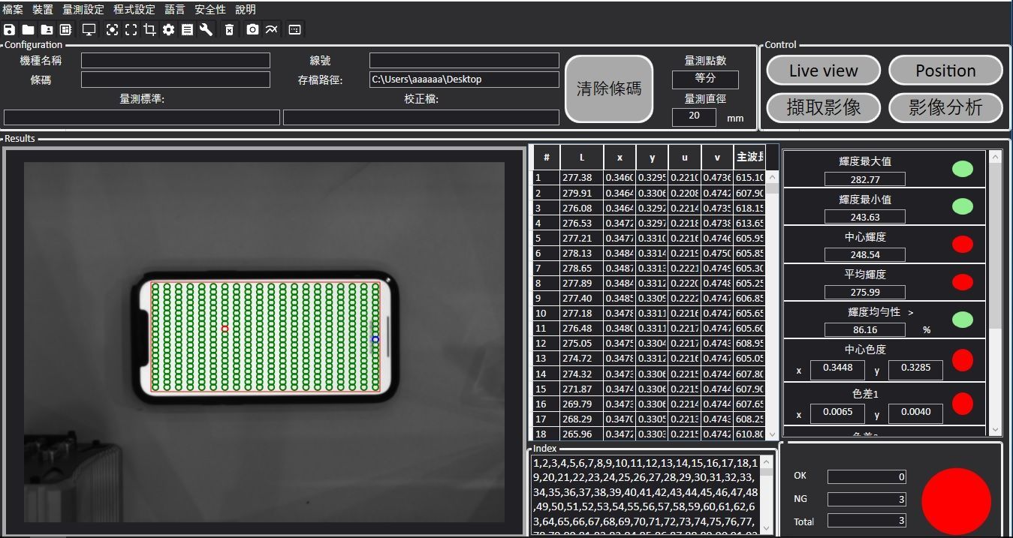
Task: Click the 量測直徑 value field
Action: pyautogui.click(x=693, y=116)
